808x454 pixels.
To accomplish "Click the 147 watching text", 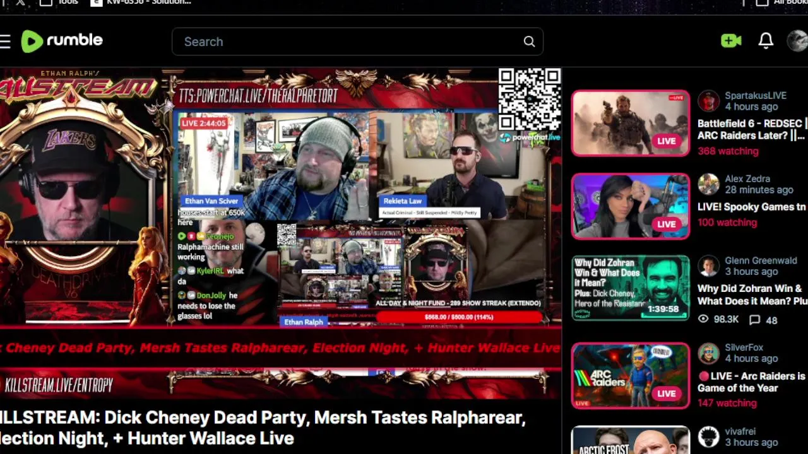I will [727, 403].
